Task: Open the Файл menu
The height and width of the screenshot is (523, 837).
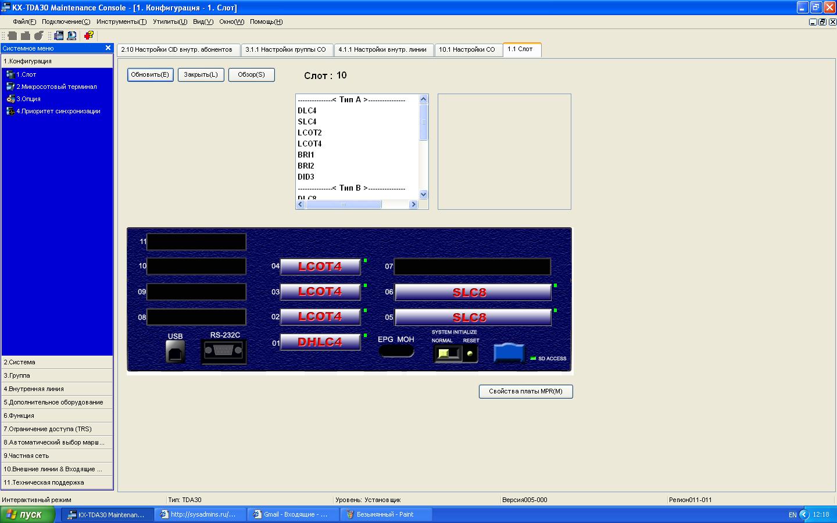Action: tap(24, 22)
